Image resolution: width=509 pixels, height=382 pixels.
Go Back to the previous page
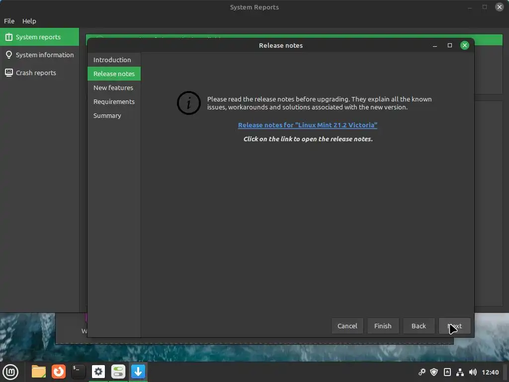[x=419, y=326]
